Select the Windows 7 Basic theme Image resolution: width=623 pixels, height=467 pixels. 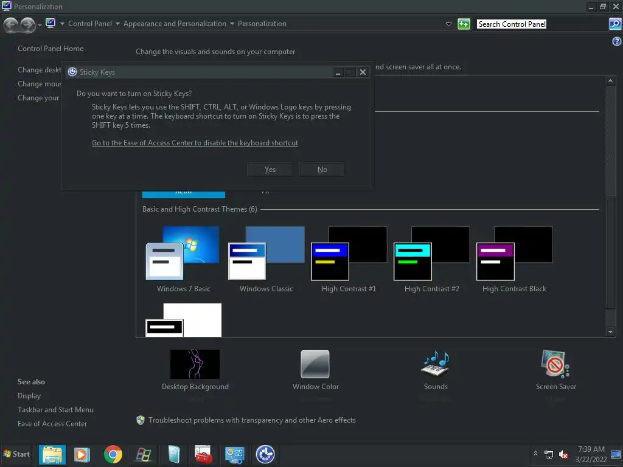[x=183, y=260]
